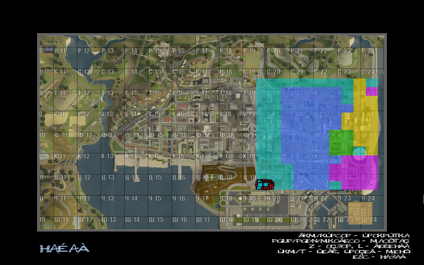Screen dimensions: 424x265
Task: Click the 'ESC - НАЗАД' hint line
Action: point(379,257)
